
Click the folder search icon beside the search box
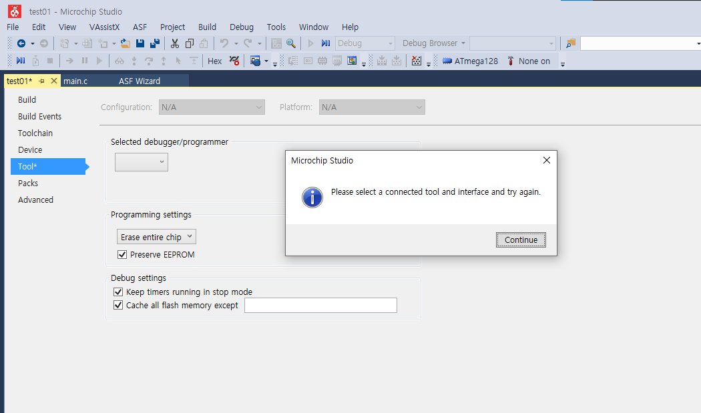pyautogui.click(x=571, y=43)
